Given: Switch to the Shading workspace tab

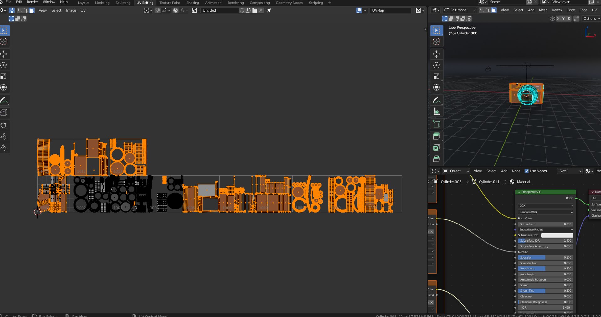Looking at the screenshot, I should [x=193, y=3].
